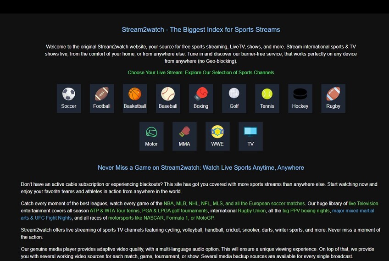Select the American Football icon

click(x=102, y=94)
